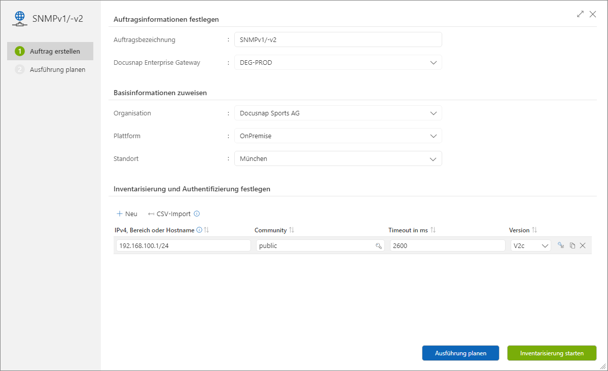The height and width of the screenshot is (371, 608).
Task: Sort by the IPv4, Bereich oder Hostname column
Action: click(207, 230)
